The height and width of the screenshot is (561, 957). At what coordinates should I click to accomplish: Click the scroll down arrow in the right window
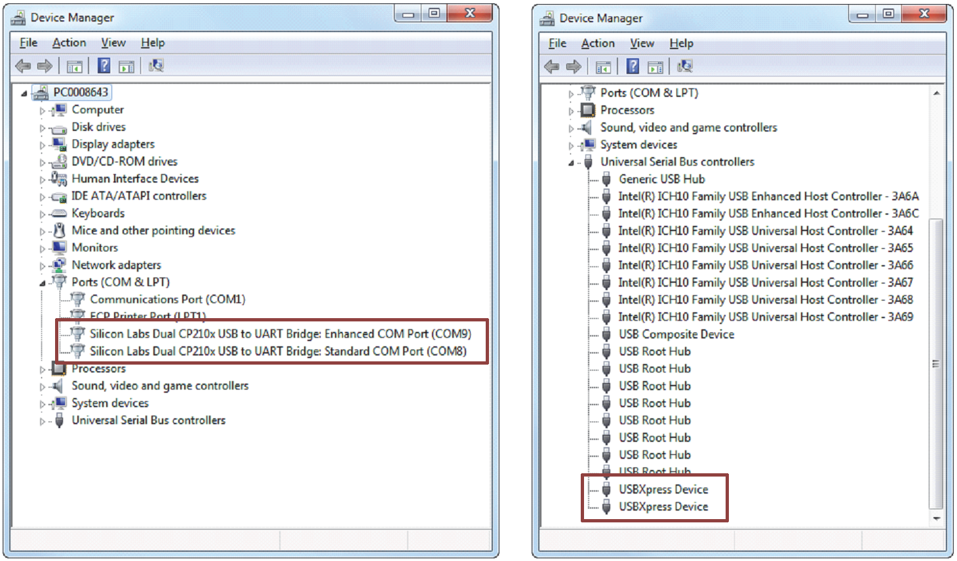[x=937, y=518]
